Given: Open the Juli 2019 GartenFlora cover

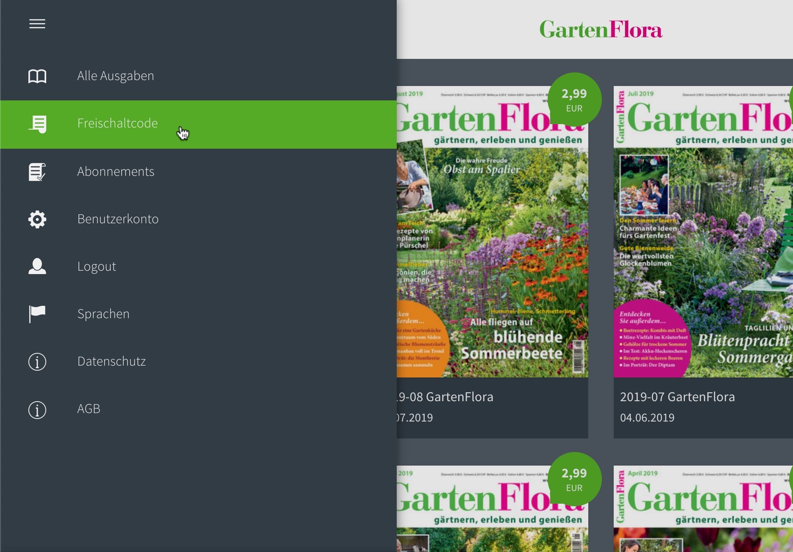Looking at the screenshot, I should 703,232.
